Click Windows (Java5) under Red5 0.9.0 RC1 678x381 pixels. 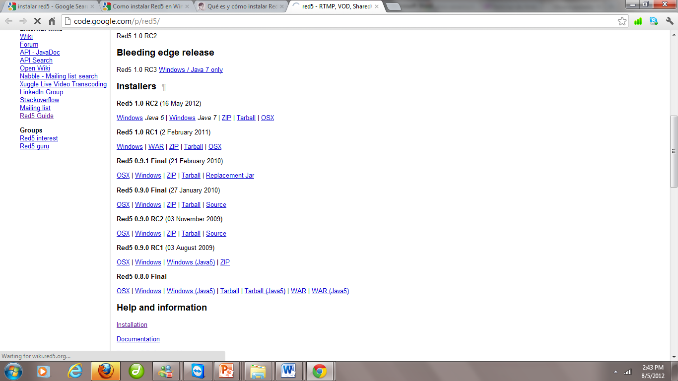191,262
